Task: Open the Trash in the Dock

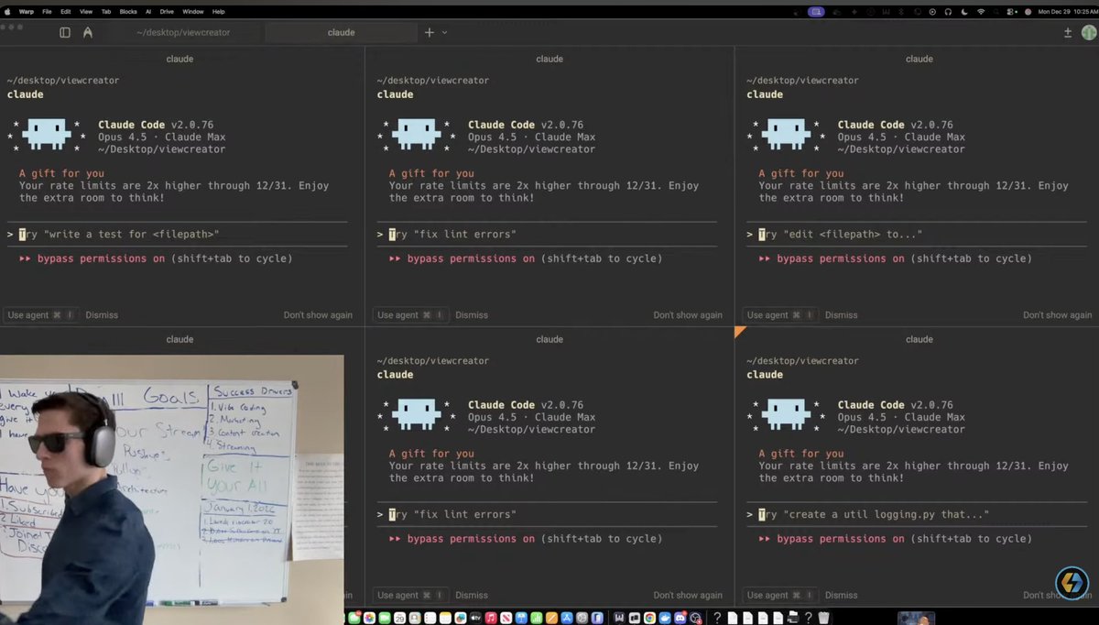Action: click(x=823, y=618)
